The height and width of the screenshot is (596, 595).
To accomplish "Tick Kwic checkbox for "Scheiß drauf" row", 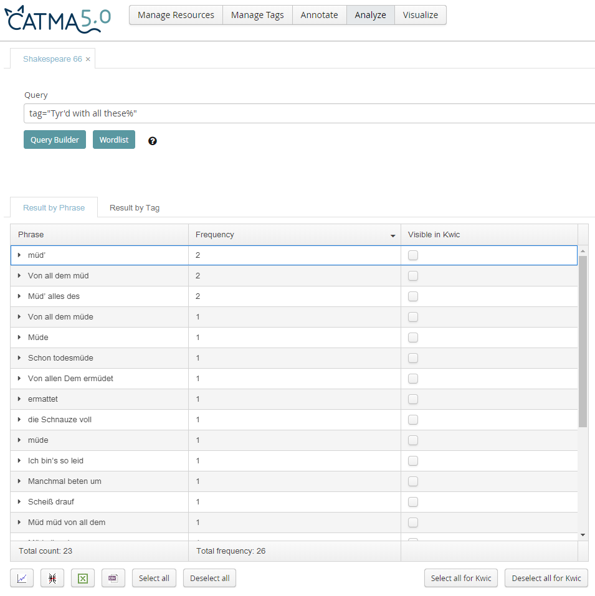I will click(x=413, y=502).
